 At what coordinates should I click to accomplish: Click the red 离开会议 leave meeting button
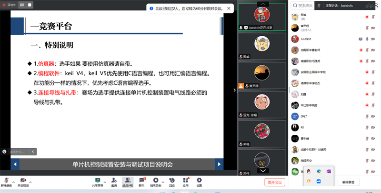click(274, 182)
